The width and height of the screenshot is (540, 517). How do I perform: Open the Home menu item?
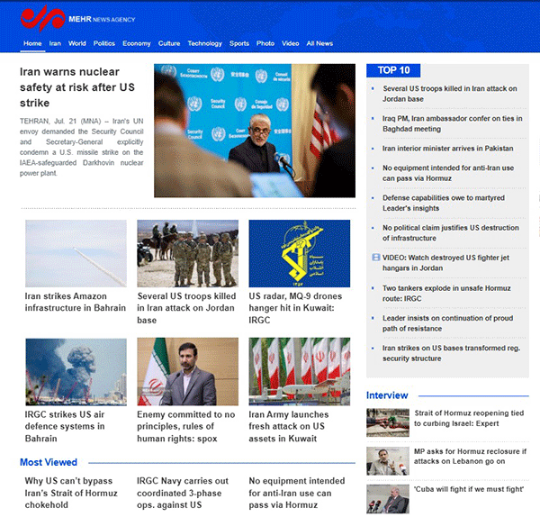[x=32, y=43]
